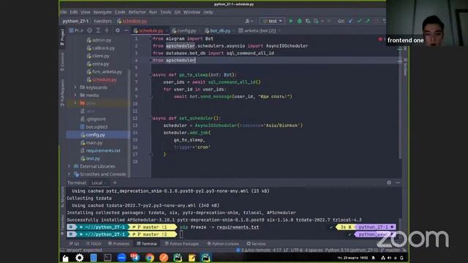
Task: Open the Navigate menu
Action: [x=102, y=12]
